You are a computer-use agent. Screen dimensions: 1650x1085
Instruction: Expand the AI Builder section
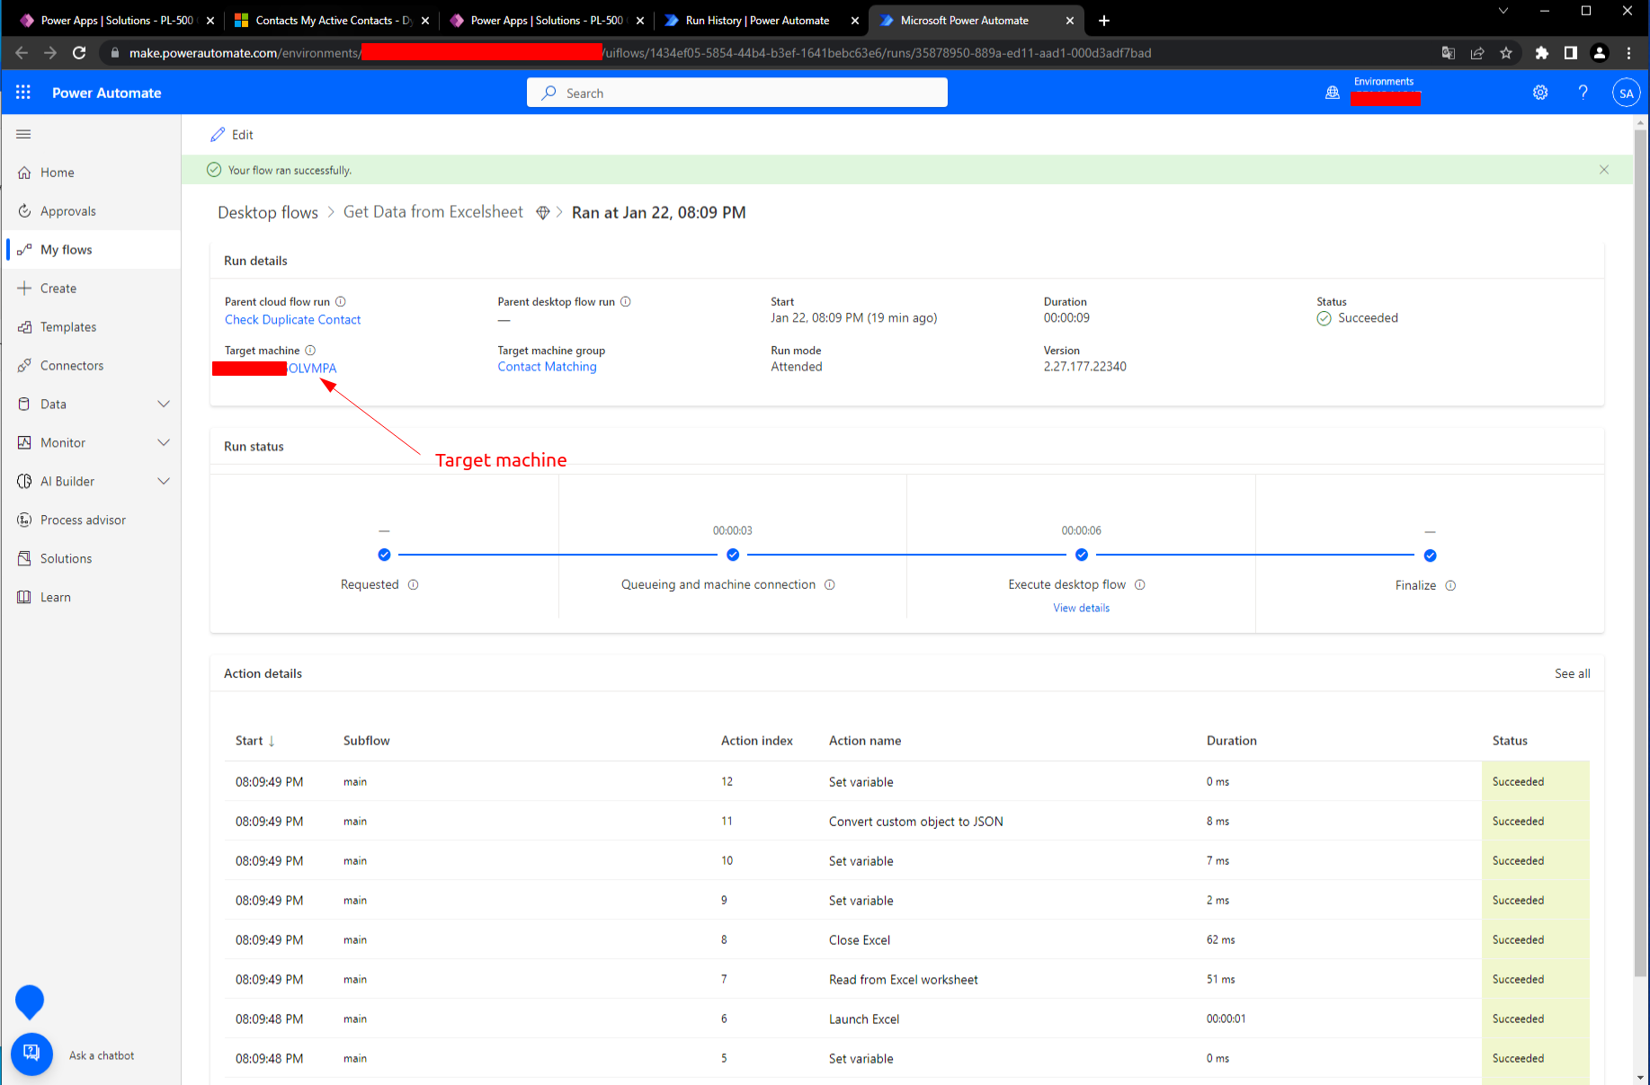164,482
